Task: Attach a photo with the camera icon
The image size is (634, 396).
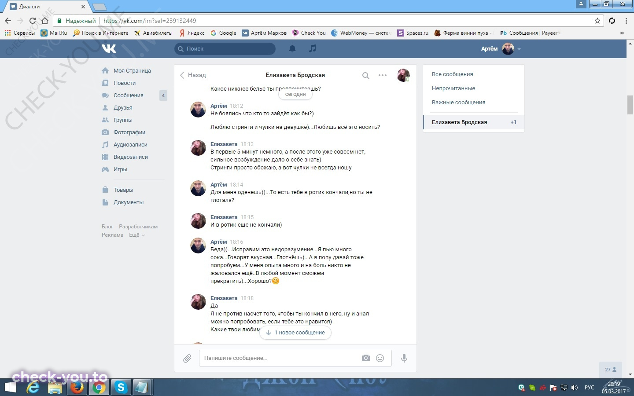Action: [366, 358]
